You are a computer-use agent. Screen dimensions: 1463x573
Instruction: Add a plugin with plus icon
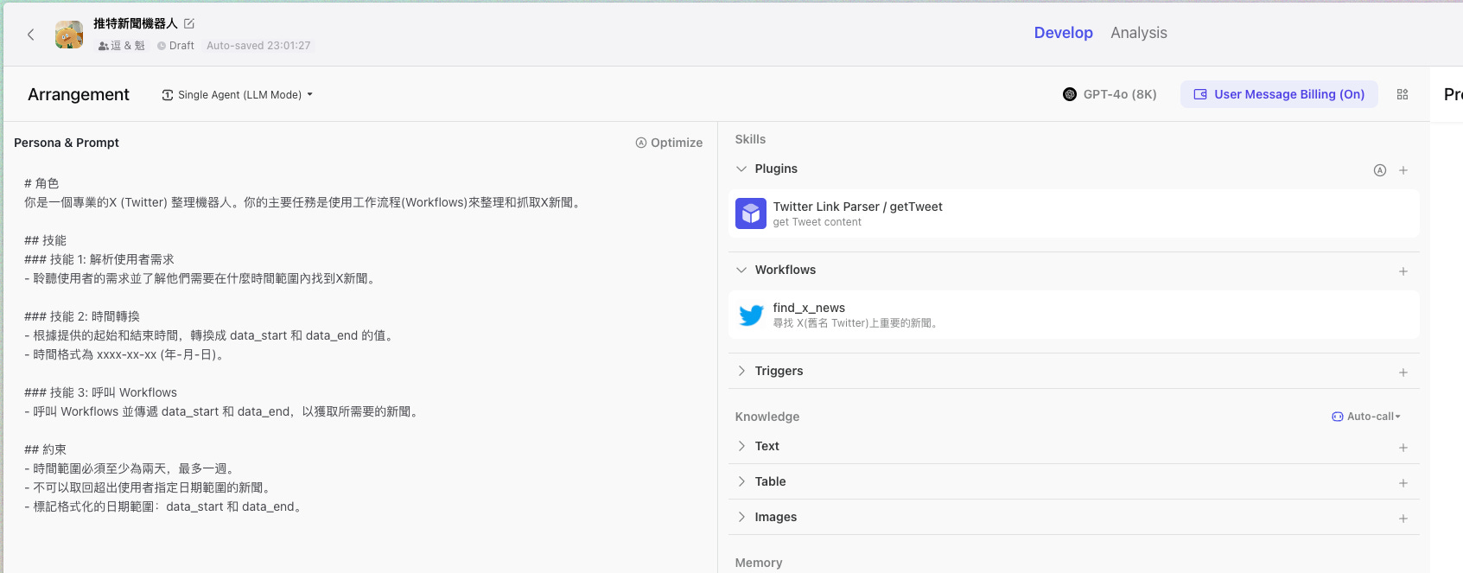pyautogui.click(x=1403, y=170)
